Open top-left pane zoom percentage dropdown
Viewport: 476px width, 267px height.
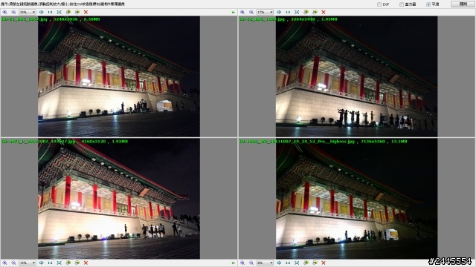coord(28,12)
